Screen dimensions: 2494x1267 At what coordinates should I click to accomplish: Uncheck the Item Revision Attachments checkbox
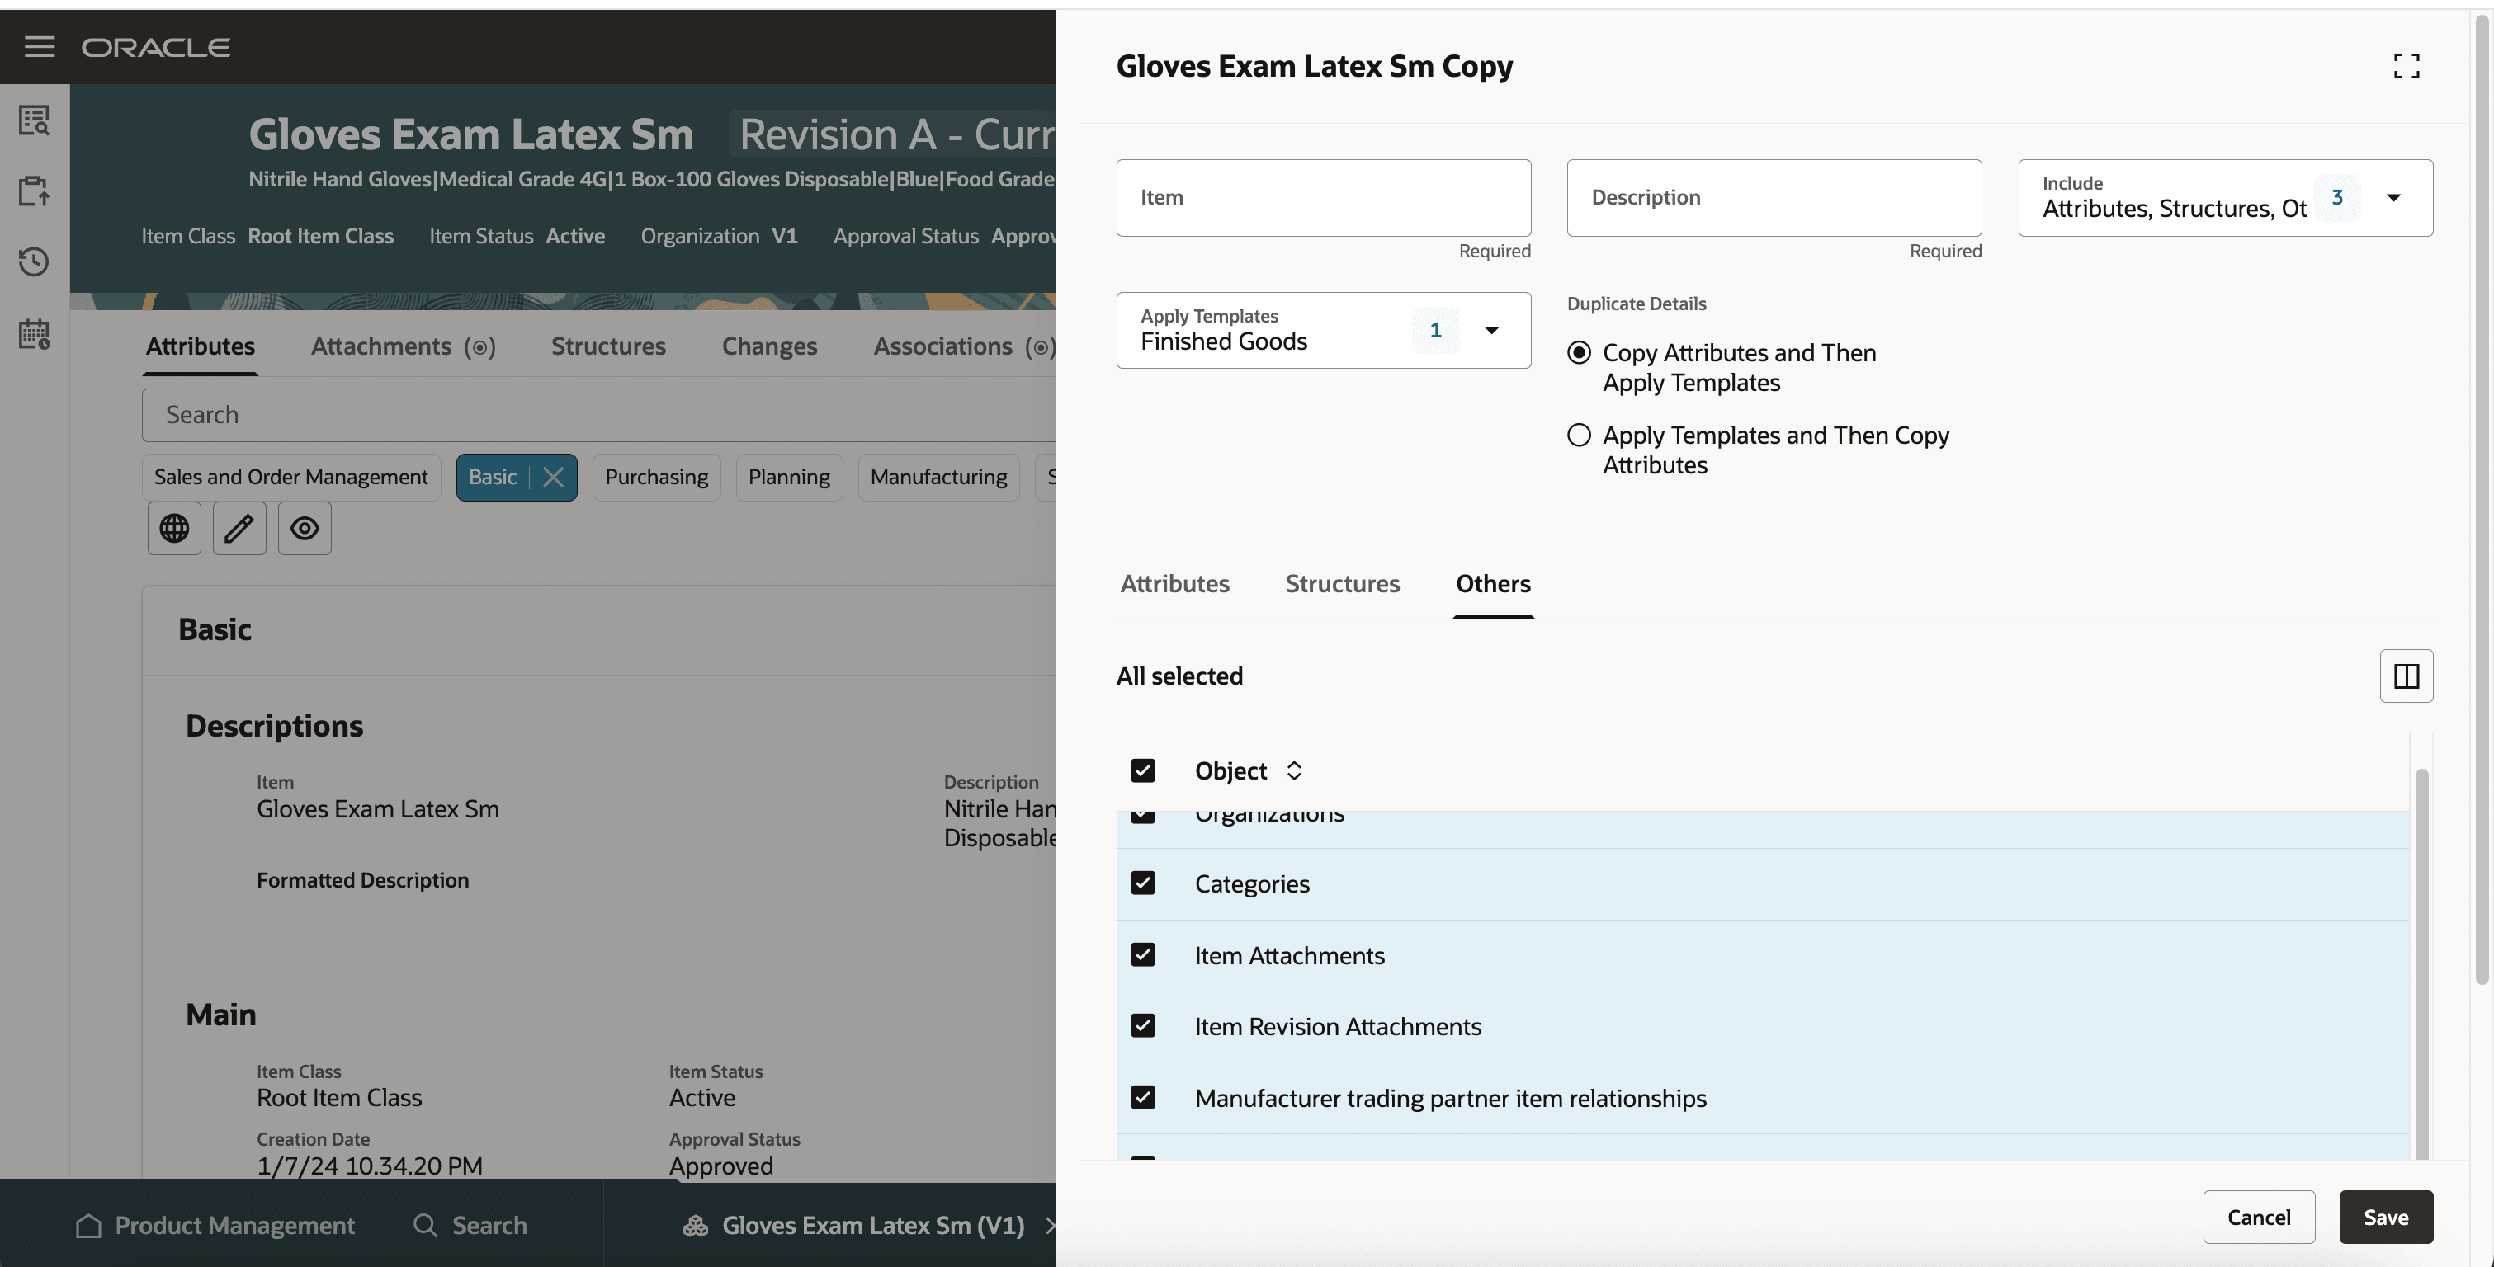click(1142, 1026)
